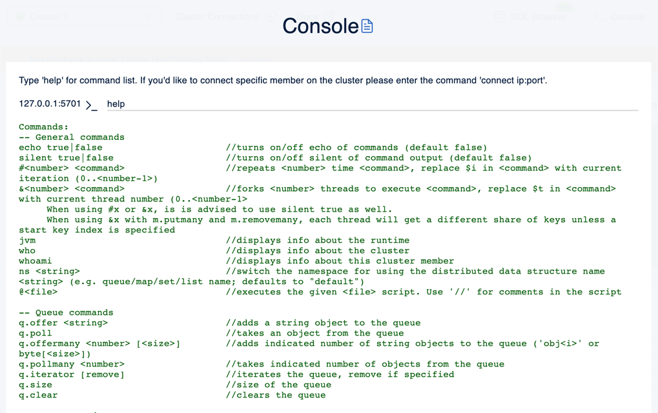Select Console in the top navigation

(x=623, y=17)
